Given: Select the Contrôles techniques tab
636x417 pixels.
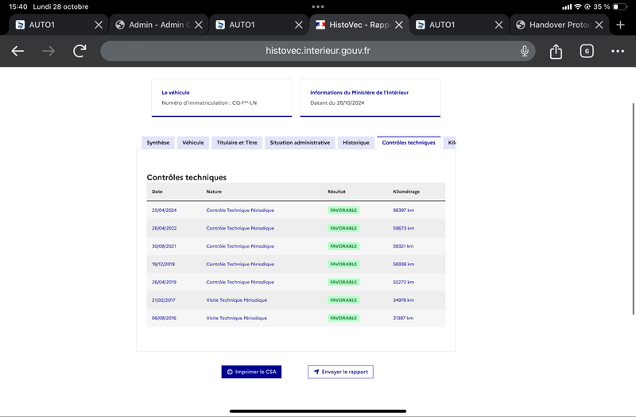Looking at the screenshot, I should (x=409, y=143).
